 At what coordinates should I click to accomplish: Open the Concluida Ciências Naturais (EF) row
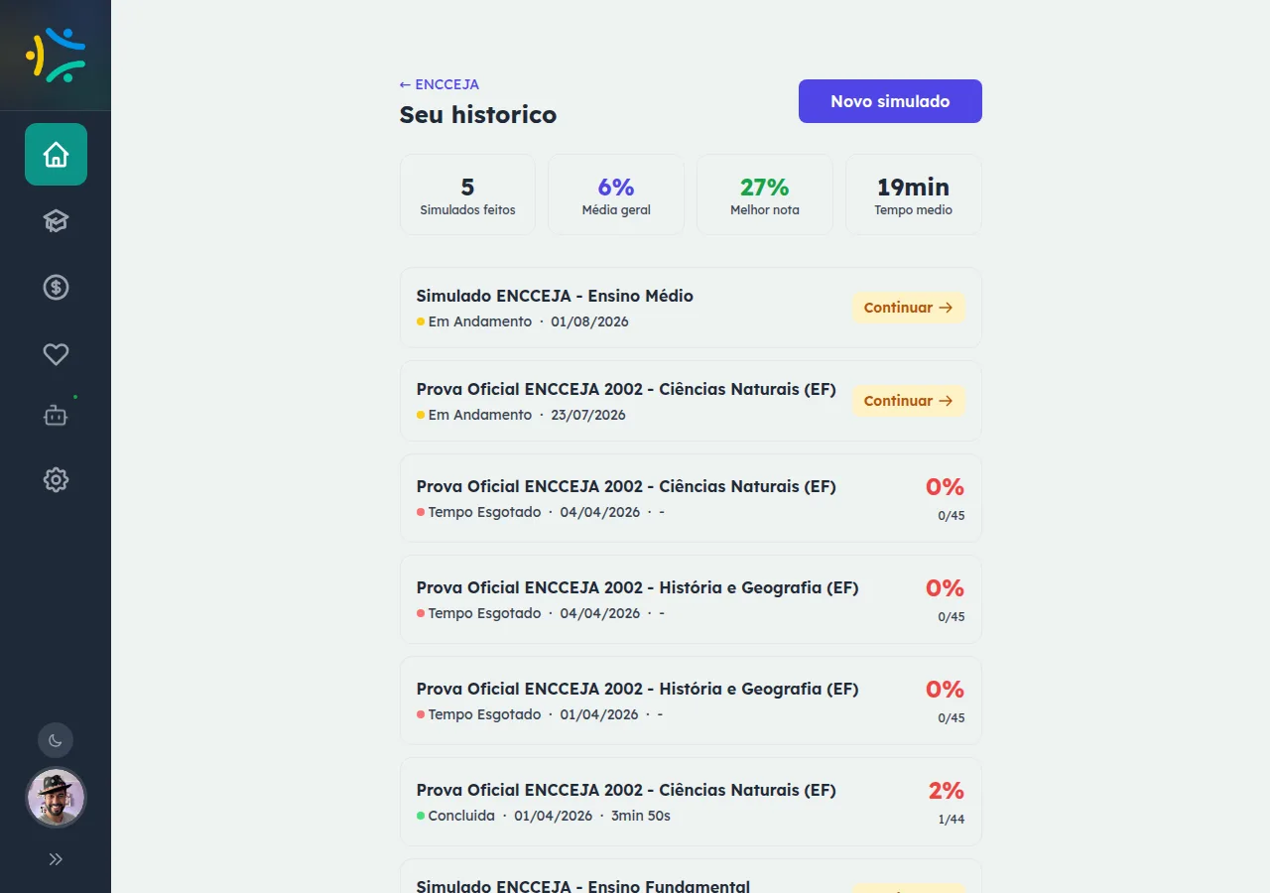[691, 802]
